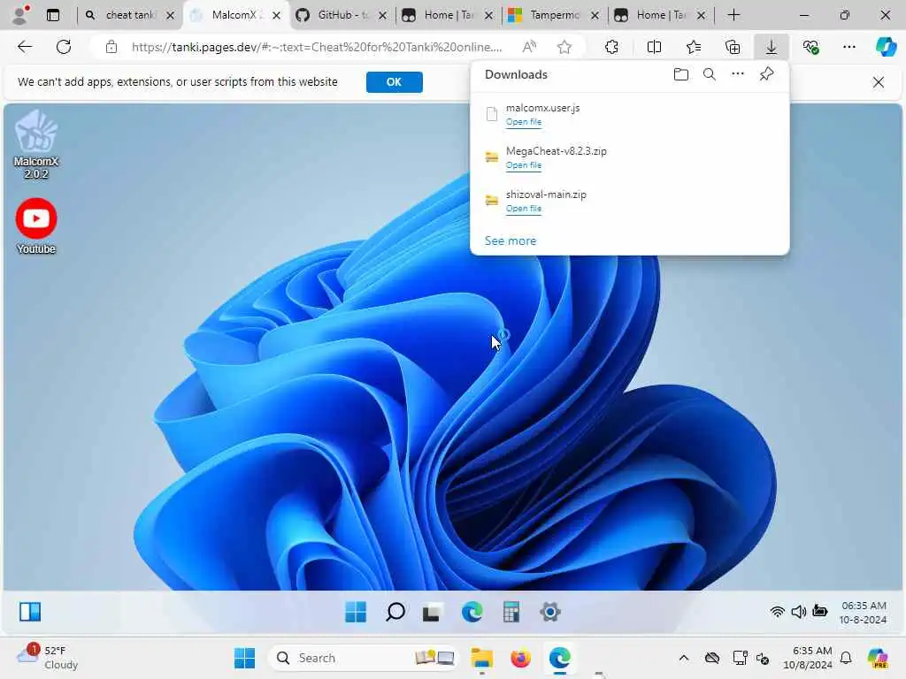This screenshot has height=679, width=906.
Task: Pin the Downloads panel
Action: pyautogui.click(x=766, y=74)
